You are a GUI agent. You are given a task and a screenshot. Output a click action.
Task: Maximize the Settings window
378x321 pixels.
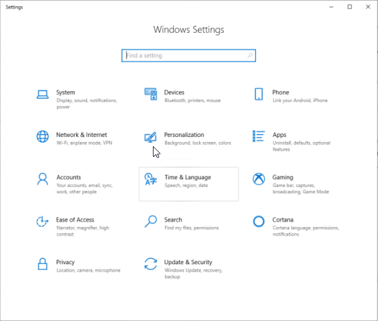pos(350,7)
